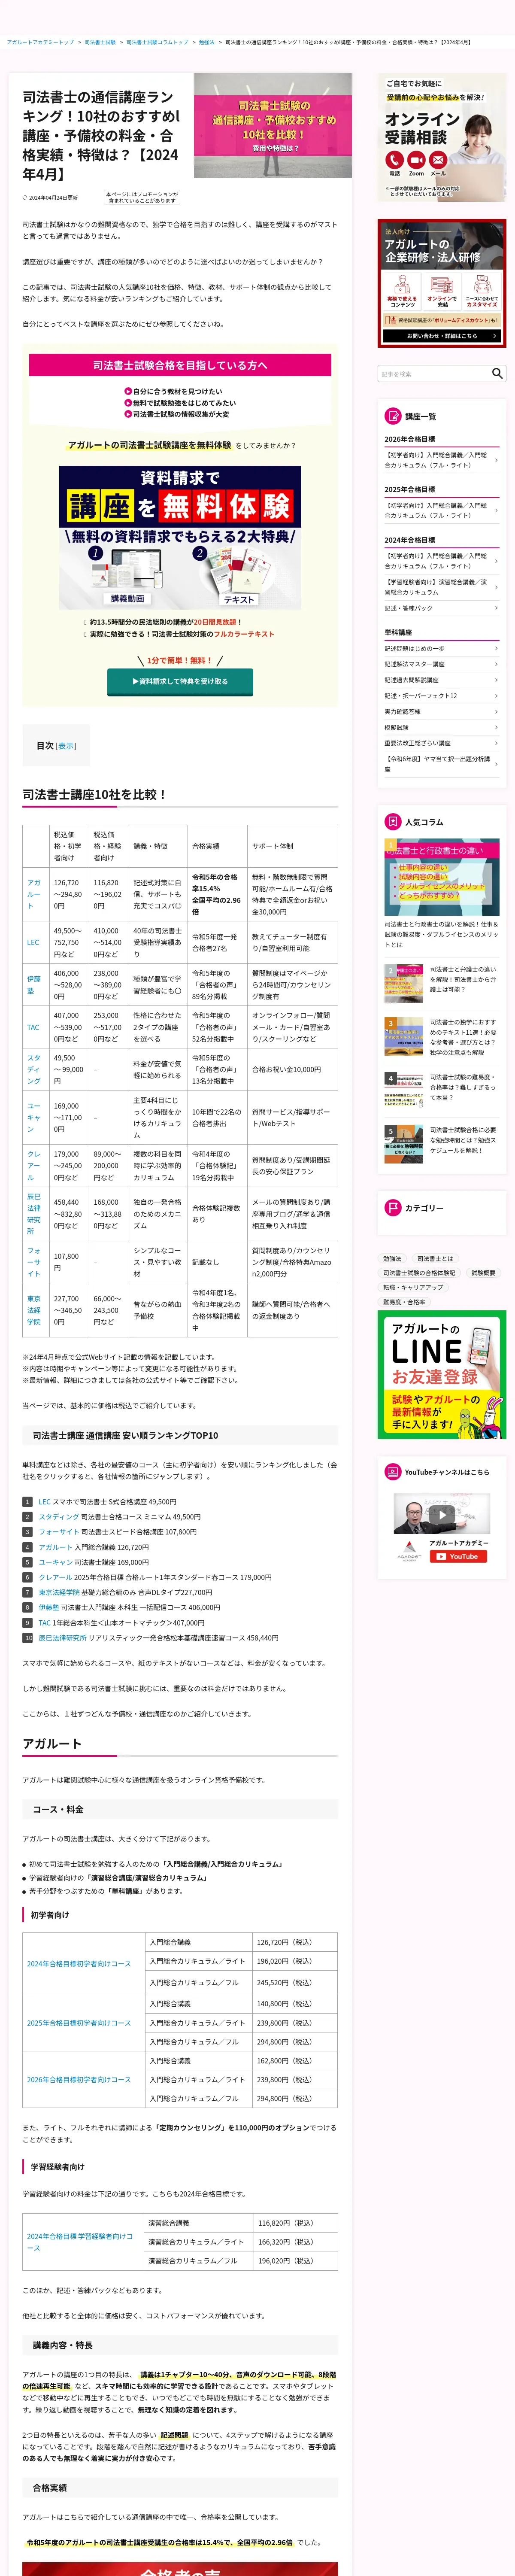
Task: Select 司法書士試験の合格体験記 category tag
Action: click(419, 1273)
